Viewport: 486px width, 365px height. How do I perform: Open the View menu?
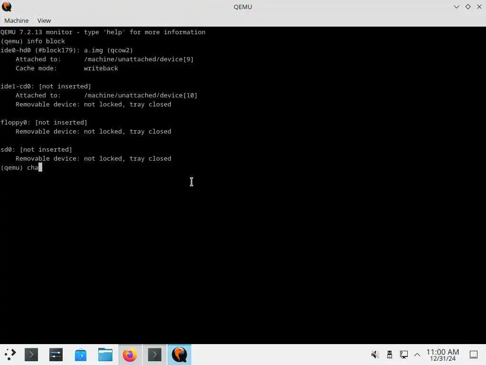click(44, 20)
